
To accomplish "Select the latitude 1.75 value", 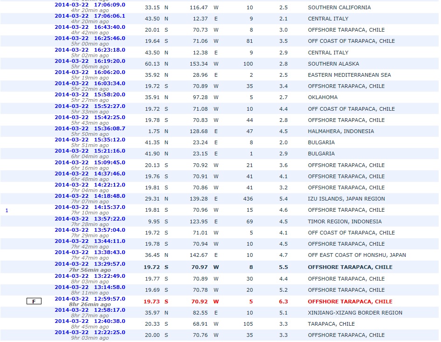I will pos(154,131).
